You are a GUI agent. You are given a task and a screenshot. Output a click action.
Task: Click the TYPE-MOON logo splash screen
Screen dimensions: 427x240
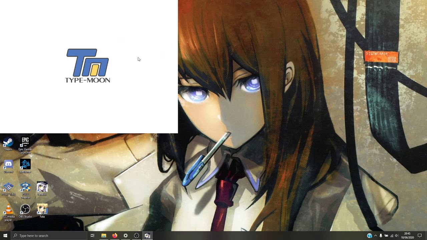click(x=88, y=66)
